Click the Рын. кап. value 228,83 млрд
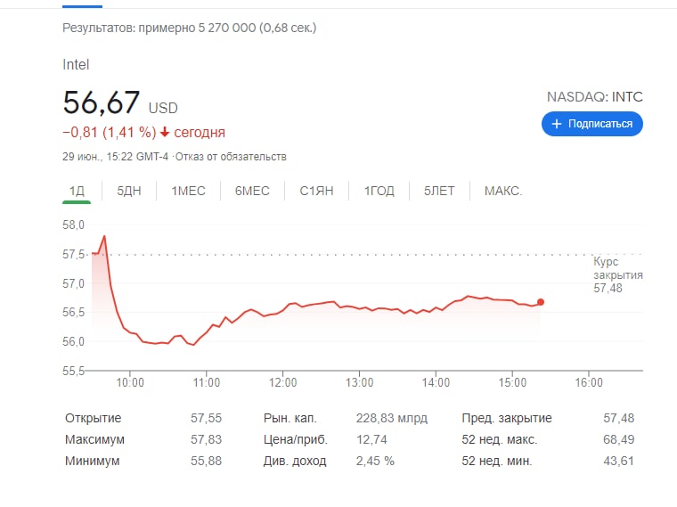Image resolution: width=677 pixels, height=507 pixels. [x=392, y=418]
